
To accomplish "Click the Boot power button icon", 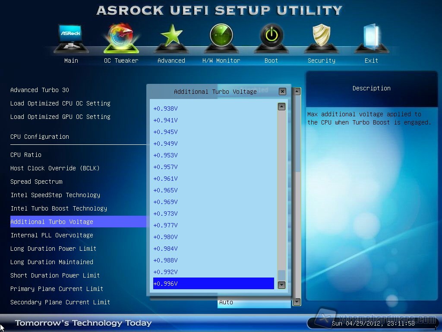I will 271,38.
